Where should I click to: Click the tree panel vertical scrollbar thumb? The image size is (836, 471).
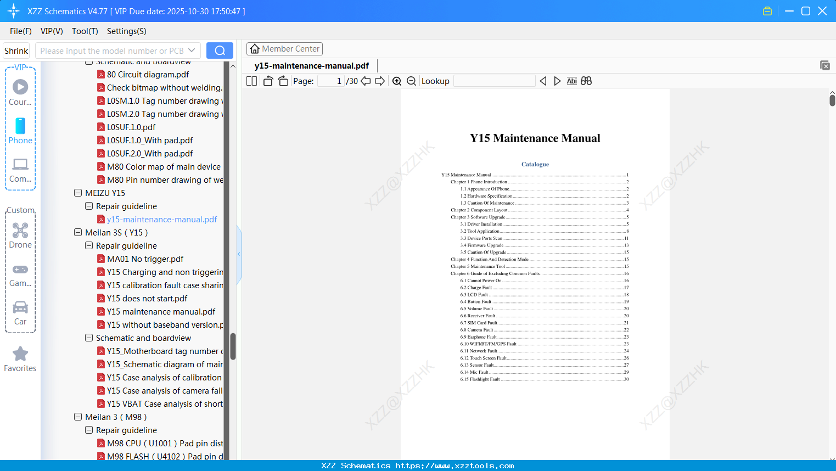click(233, 346)
